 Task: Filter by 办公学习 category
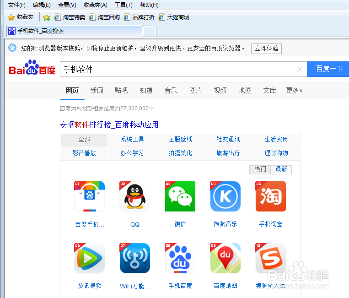pyautogui.click(x=132, y=153)
